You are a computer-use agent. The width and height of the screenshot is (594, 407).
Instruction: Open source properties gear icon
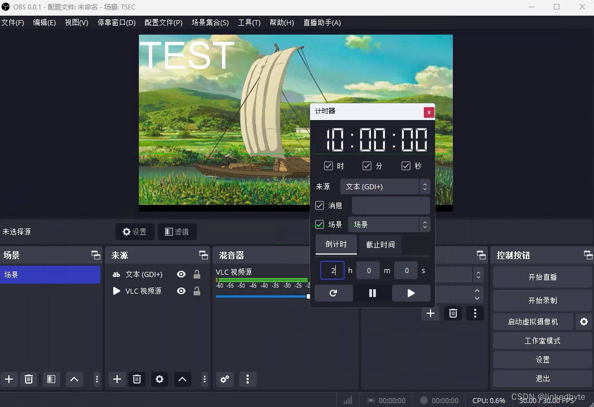click(160, 379)
